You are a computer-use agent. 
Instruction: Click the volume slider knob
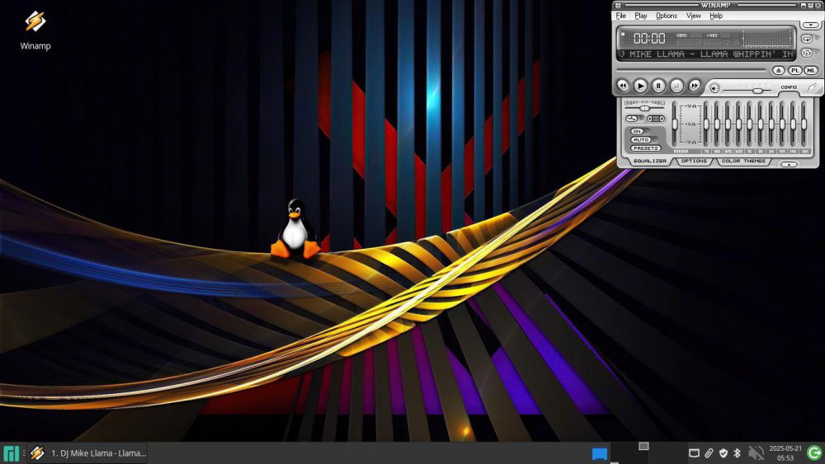tap(757, 89)
